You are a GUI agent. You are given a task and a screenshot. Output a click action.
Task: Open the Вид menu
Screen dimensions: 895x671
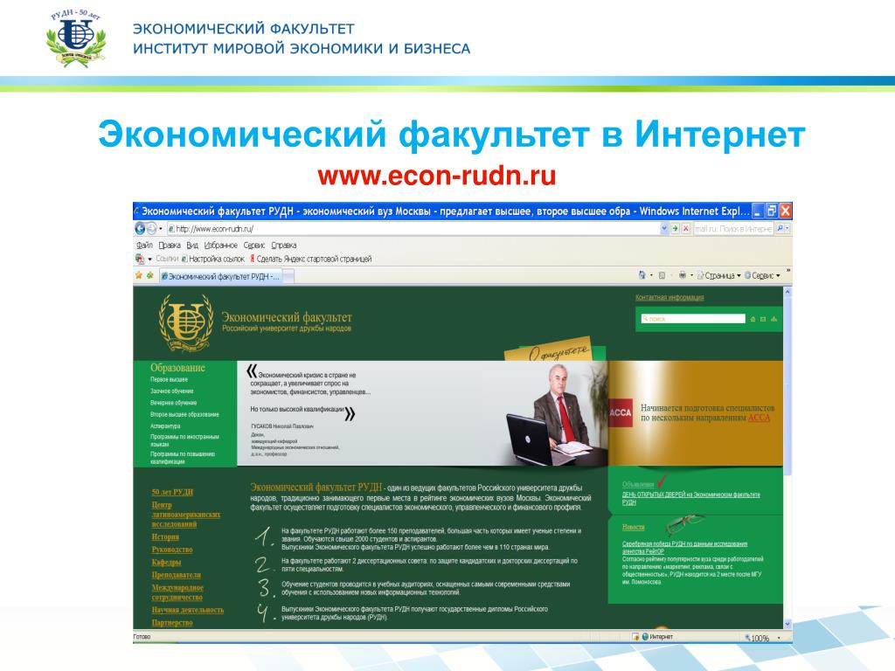pyautogui.click(x=192, y=246)
